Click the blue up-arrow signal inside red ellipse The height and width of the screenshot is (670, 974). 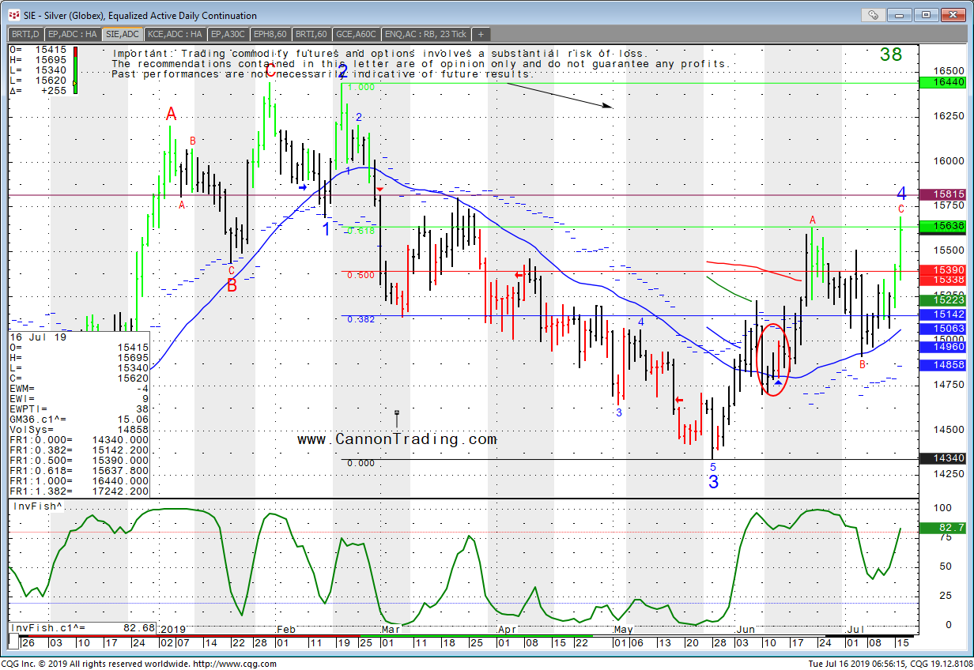click(x=778, y=383)
